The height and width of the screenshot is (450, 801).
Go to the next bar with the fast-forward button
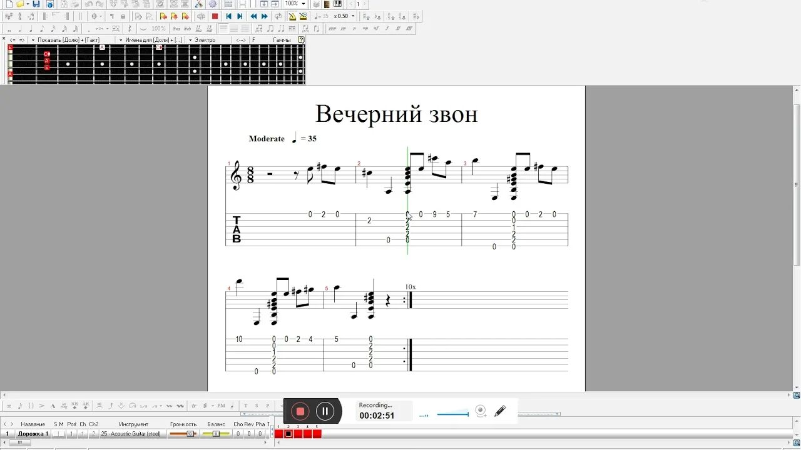(x=264, y=16)
